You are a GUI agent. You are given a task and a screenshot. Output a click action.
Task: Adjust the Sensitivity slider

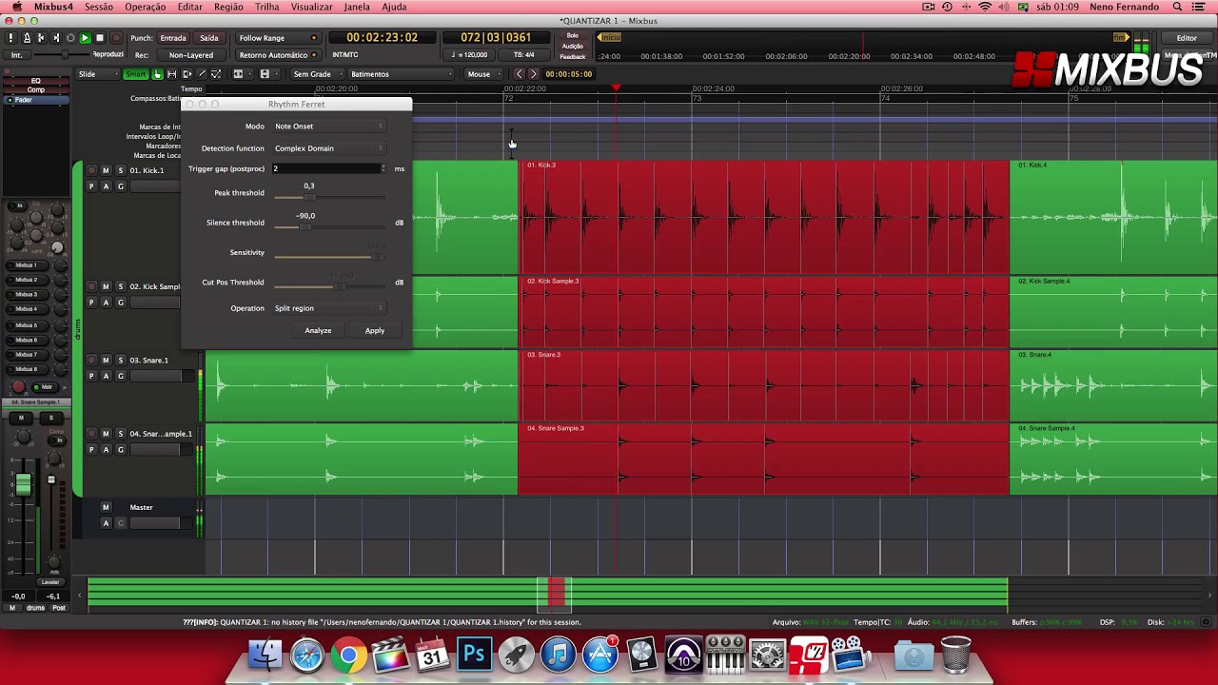(x=329, y=257)
